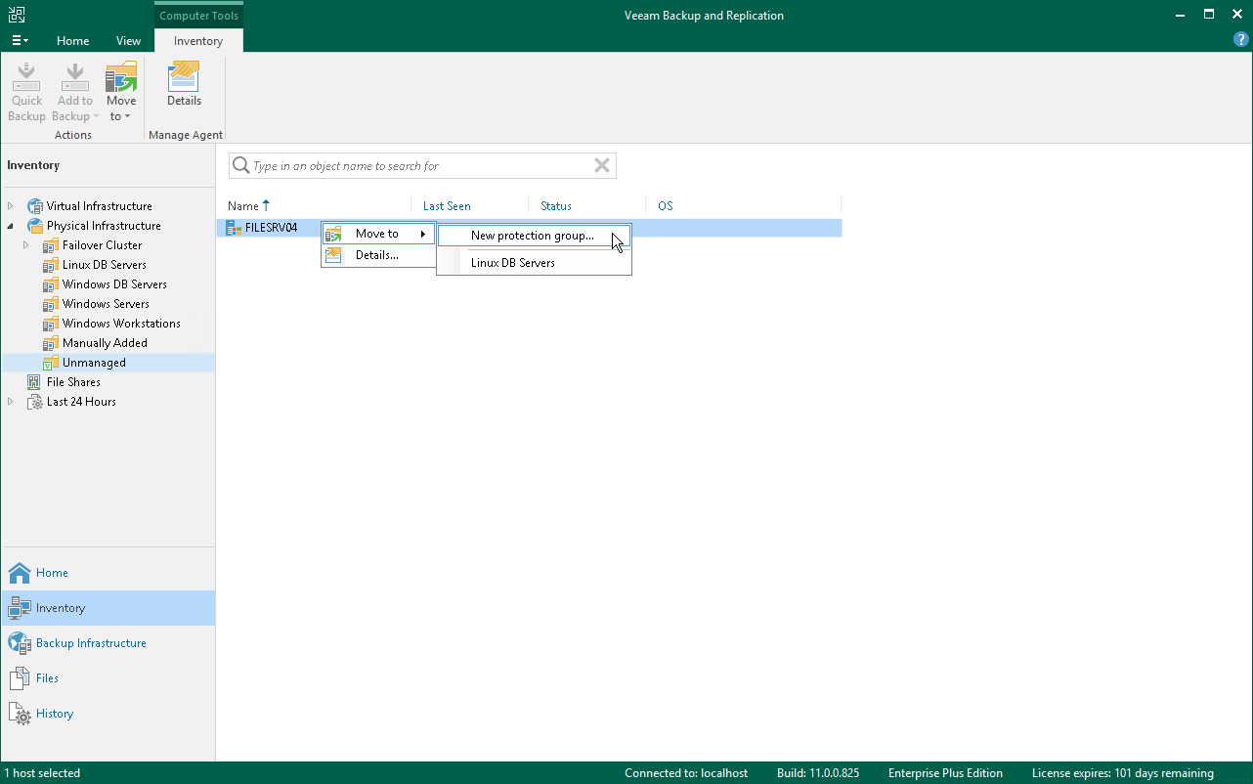Click the Move to context menu icon
Screen dimensions: 1253x784
coord(334,235)
